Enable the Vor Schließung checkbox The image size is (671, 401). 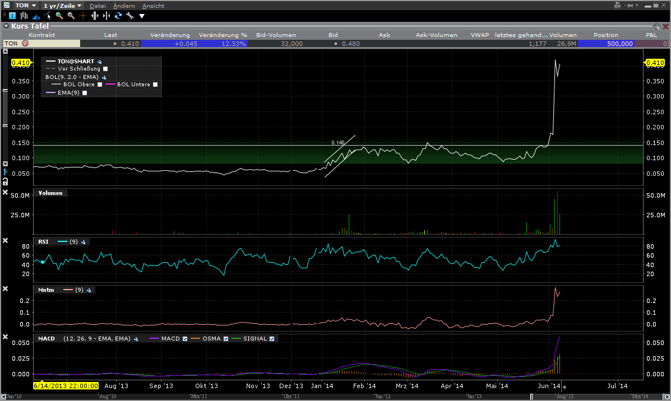coord(105,68)
